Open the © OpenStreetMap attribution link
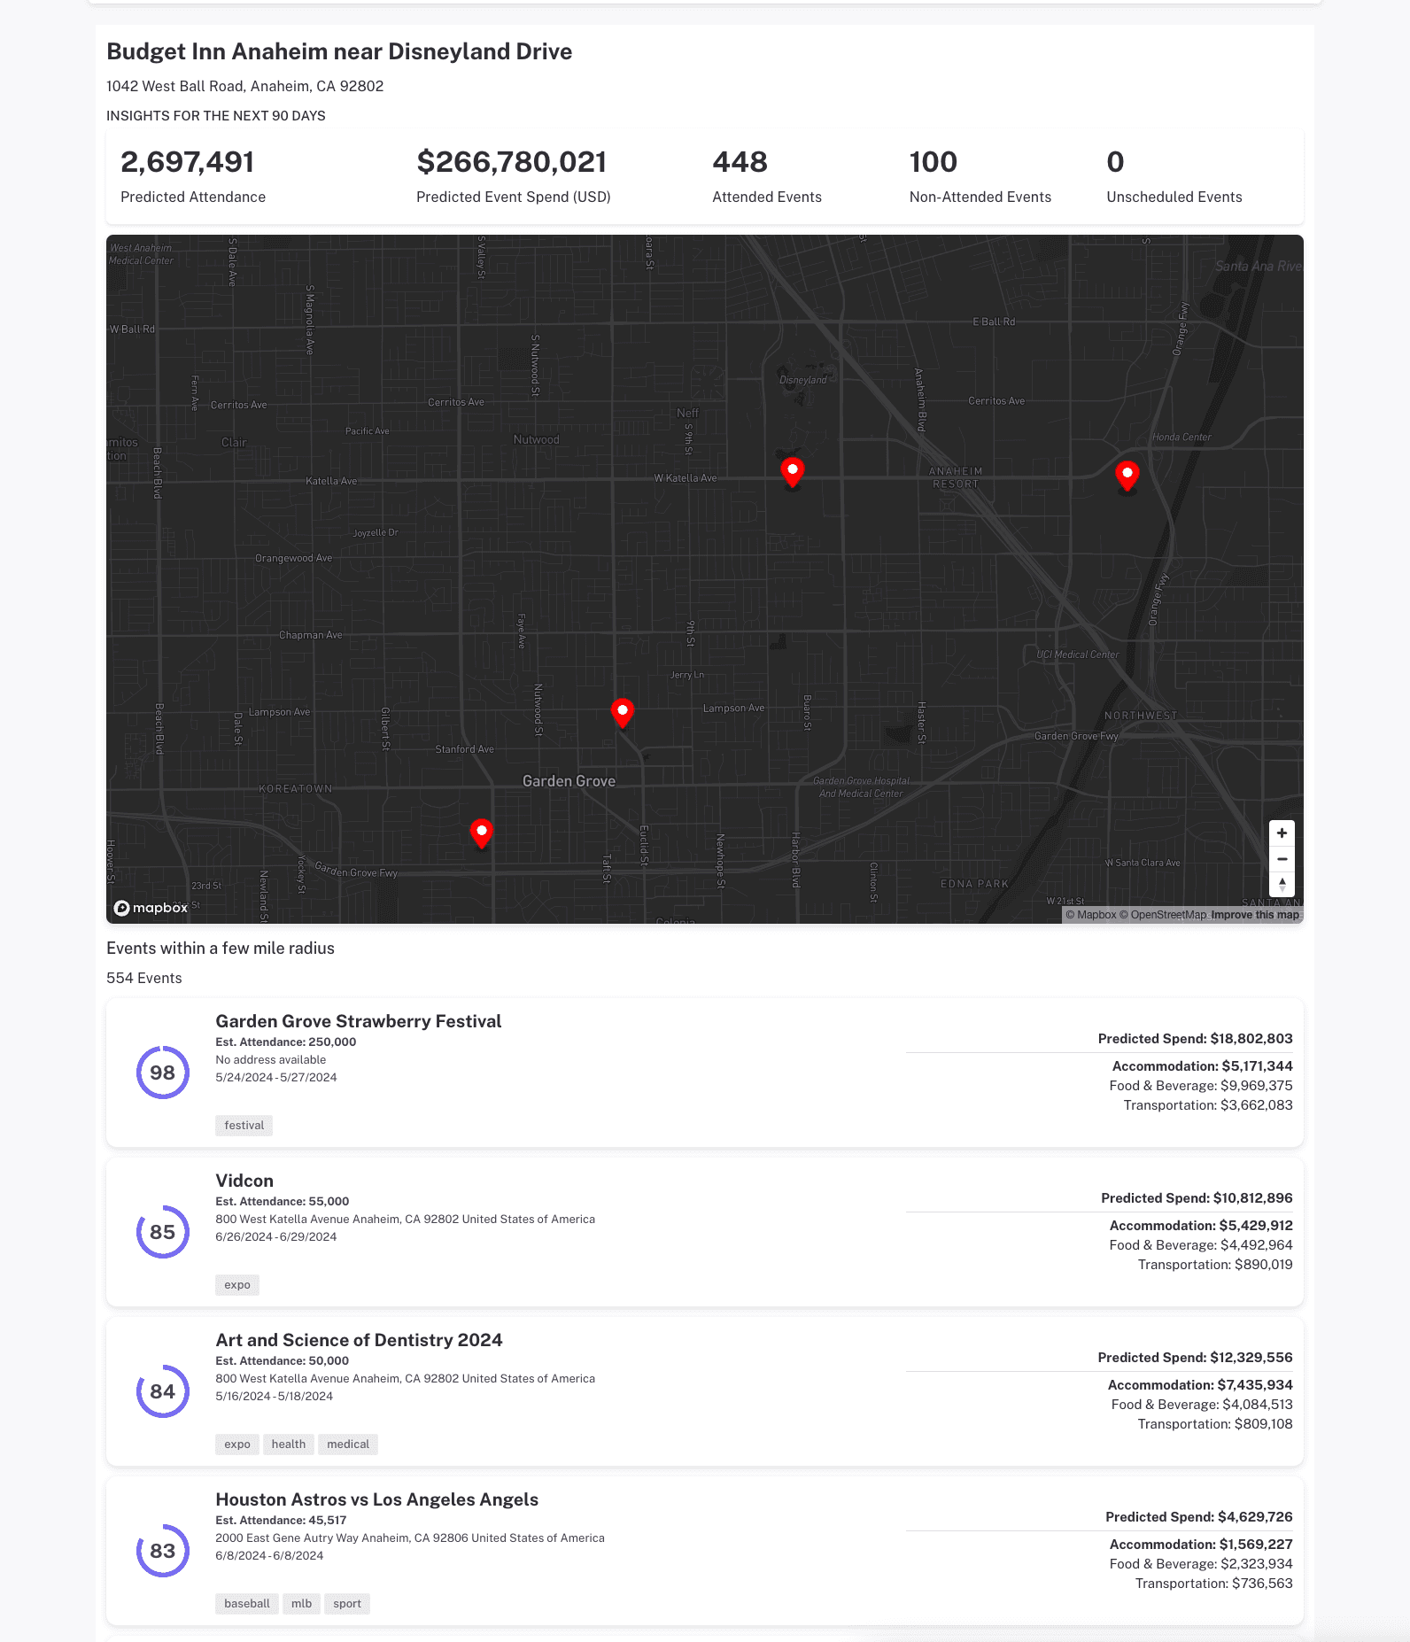Screen dimensions: 1410x1642 (x=1163, y=915)
